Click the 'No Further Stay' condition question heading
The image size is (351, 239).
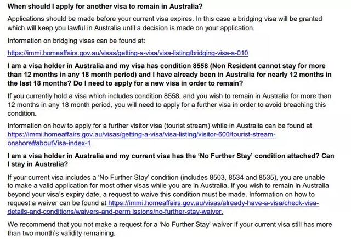[x=175, y=157]
